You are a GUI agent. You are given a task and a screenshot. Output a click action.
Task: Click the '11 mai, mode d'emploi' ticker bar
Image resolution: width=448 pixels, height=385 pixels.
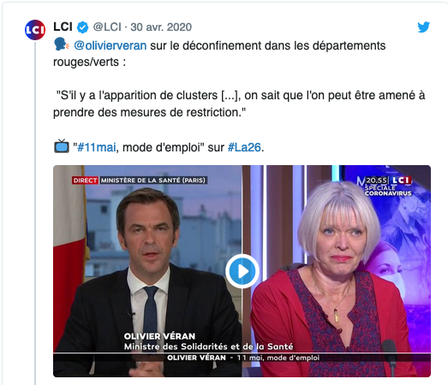[242, 358]
